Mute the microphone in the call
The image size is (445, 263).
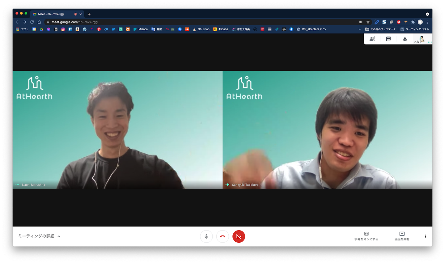[x=206, y=236]
